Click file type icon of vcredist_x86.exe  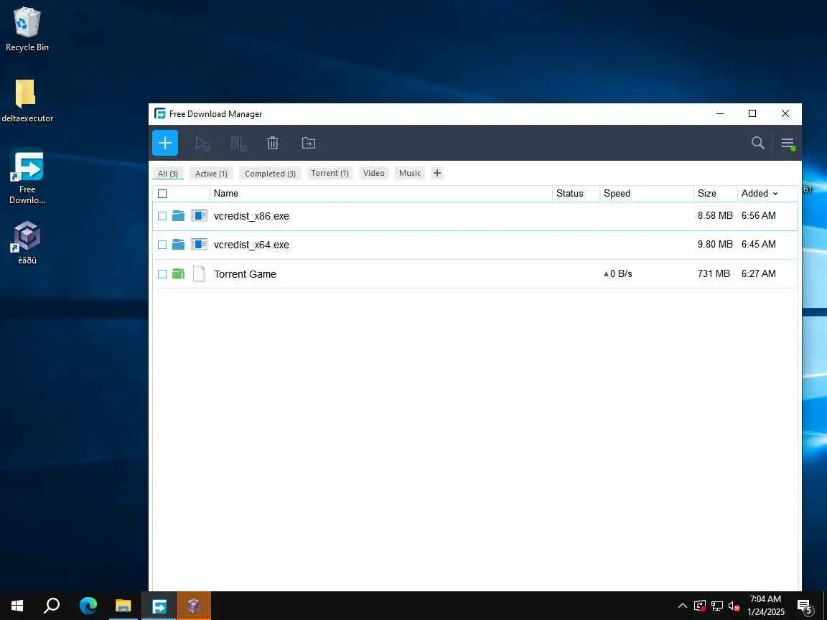click(199, 215)
